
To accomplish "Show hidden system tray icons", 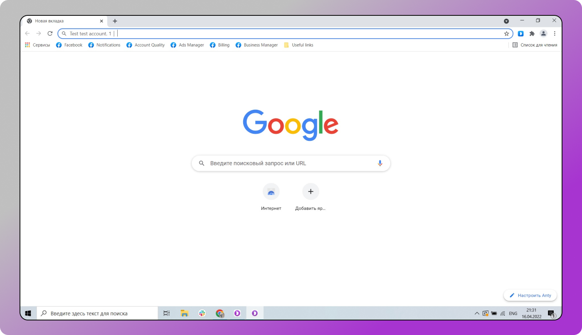I will (x=477, y=313).
